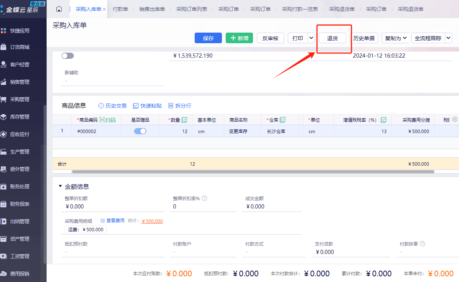The width and height of the screenshot is (459, 282).
Task: Open 工资管理 sidebar icon
Action: click(3, 256)
